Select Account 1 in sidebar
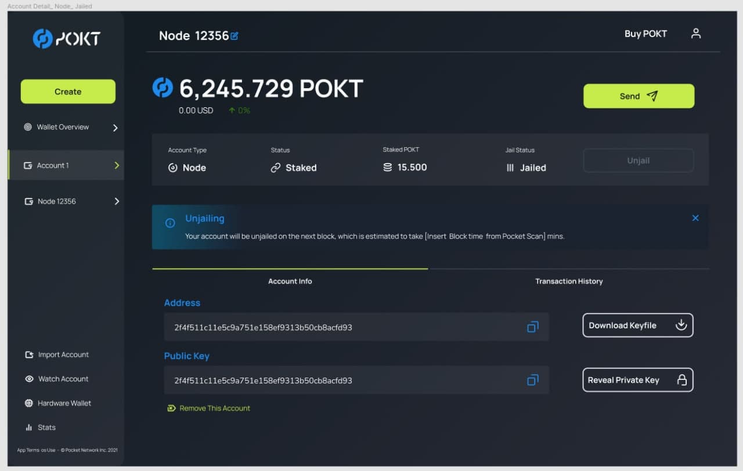 66,165
